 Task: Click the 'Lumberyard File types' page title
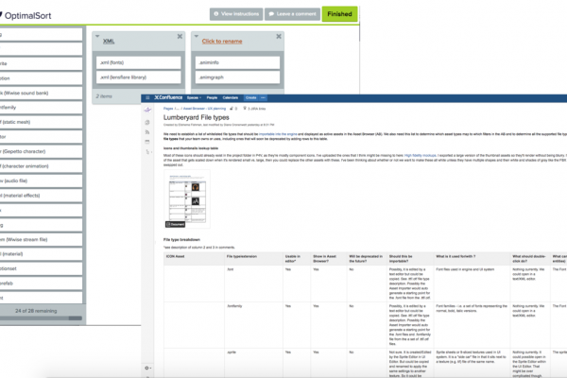(196, 117)
